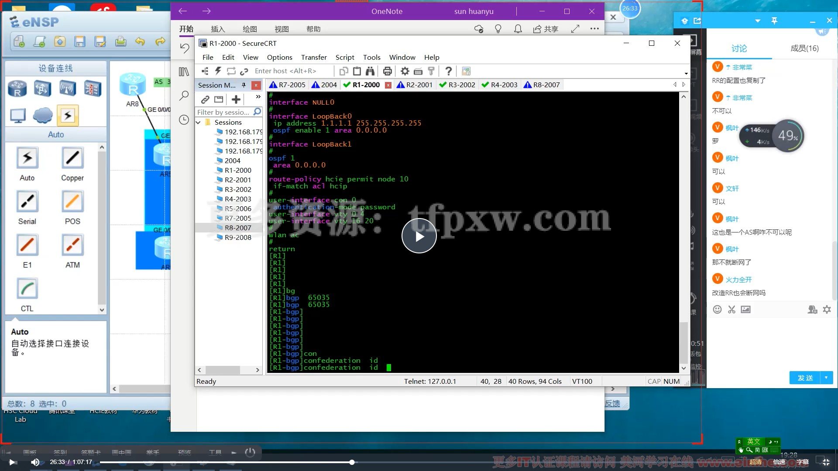Switch to the 成员(16) tab in chat
This screenshot has width=838, height=471.
click(x=804, y=48)
